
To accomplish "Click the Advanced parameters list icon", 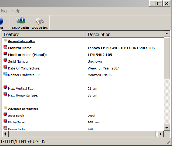I will point(5,108).
